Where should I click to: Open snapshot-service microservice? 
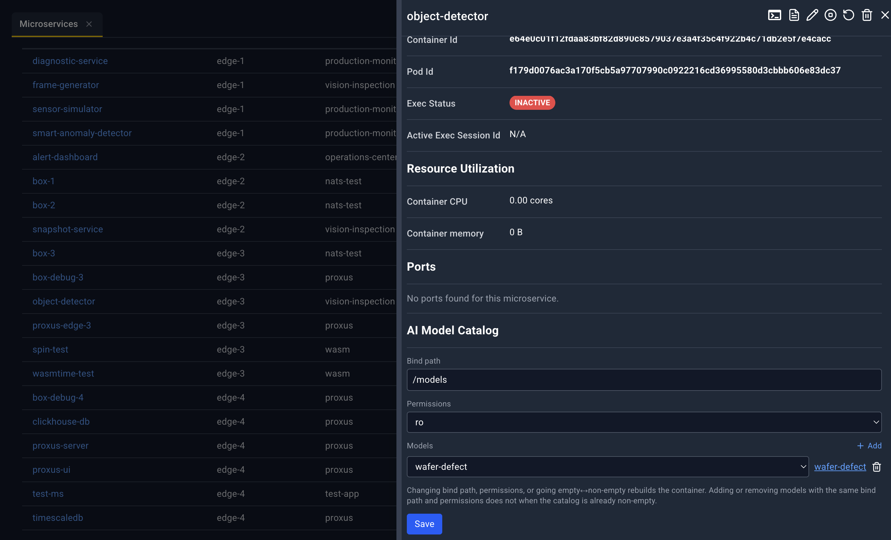(x=68, y=229)
